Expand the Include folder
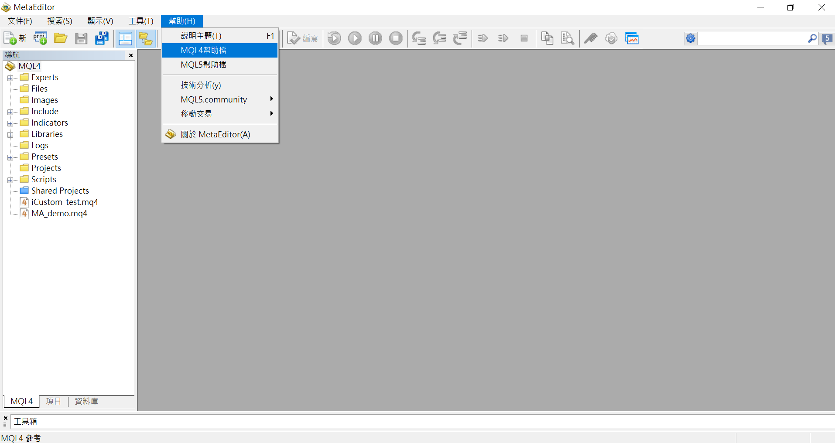Image resolution: width=835 pixels, height=443 pixels. pos(10,112)
